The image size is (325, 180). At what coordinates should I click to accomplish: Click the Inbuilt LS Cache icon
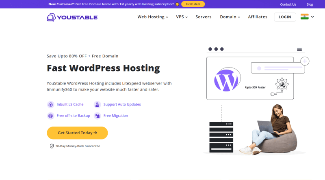50,105
